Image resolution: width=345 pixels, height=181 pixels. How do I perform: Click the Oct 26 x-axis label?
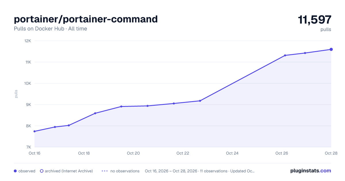[282, 153]
